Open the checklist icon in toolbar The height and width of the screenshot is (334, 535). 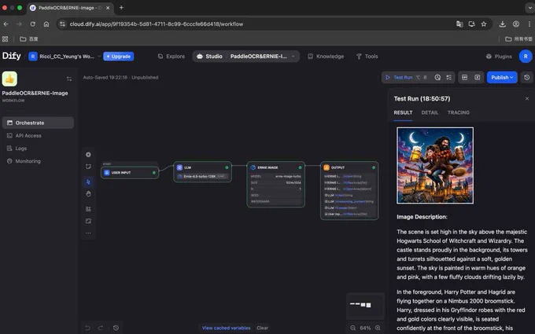coord(449,77)
